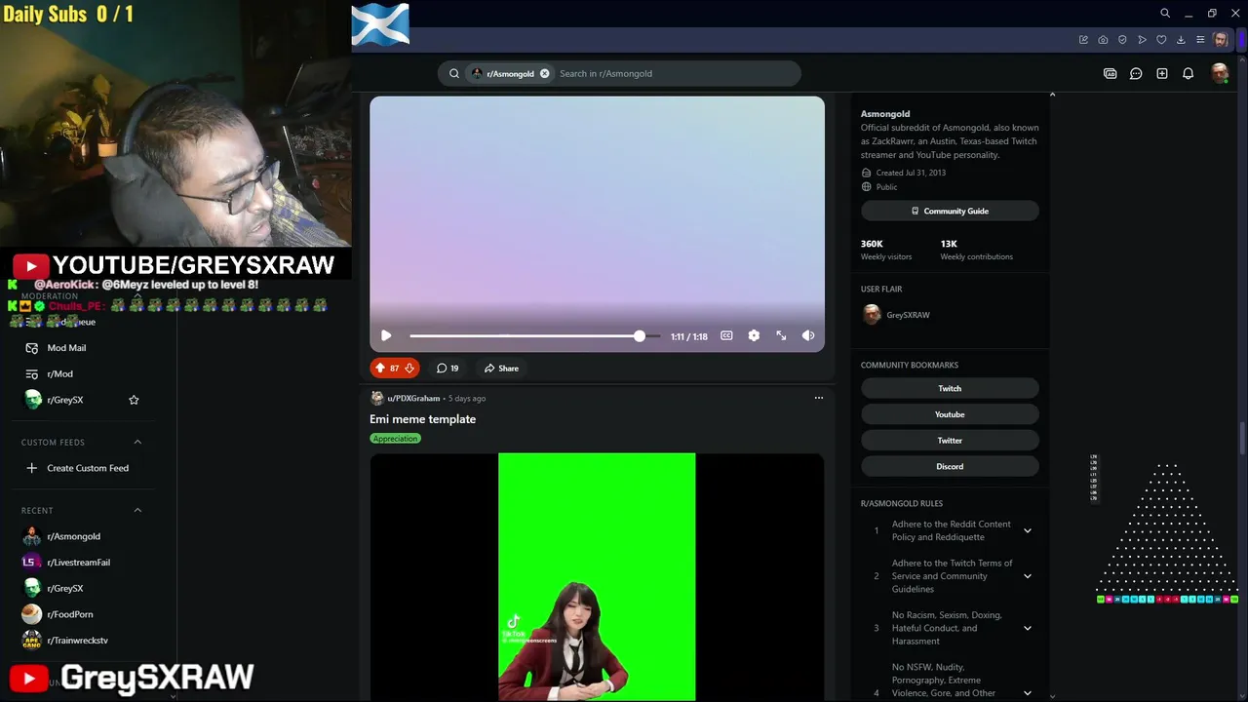The height and width of the screenshot is (702, 1248).
Task: Downvote the post with 87 points
Action: [x=409, y=368]
